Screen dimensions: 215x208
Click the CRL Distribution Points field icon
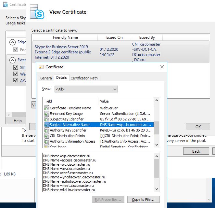click(47, 136)
